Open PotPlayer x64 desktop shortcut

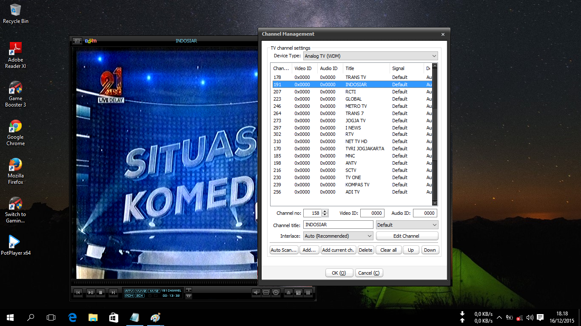(16, 245)
